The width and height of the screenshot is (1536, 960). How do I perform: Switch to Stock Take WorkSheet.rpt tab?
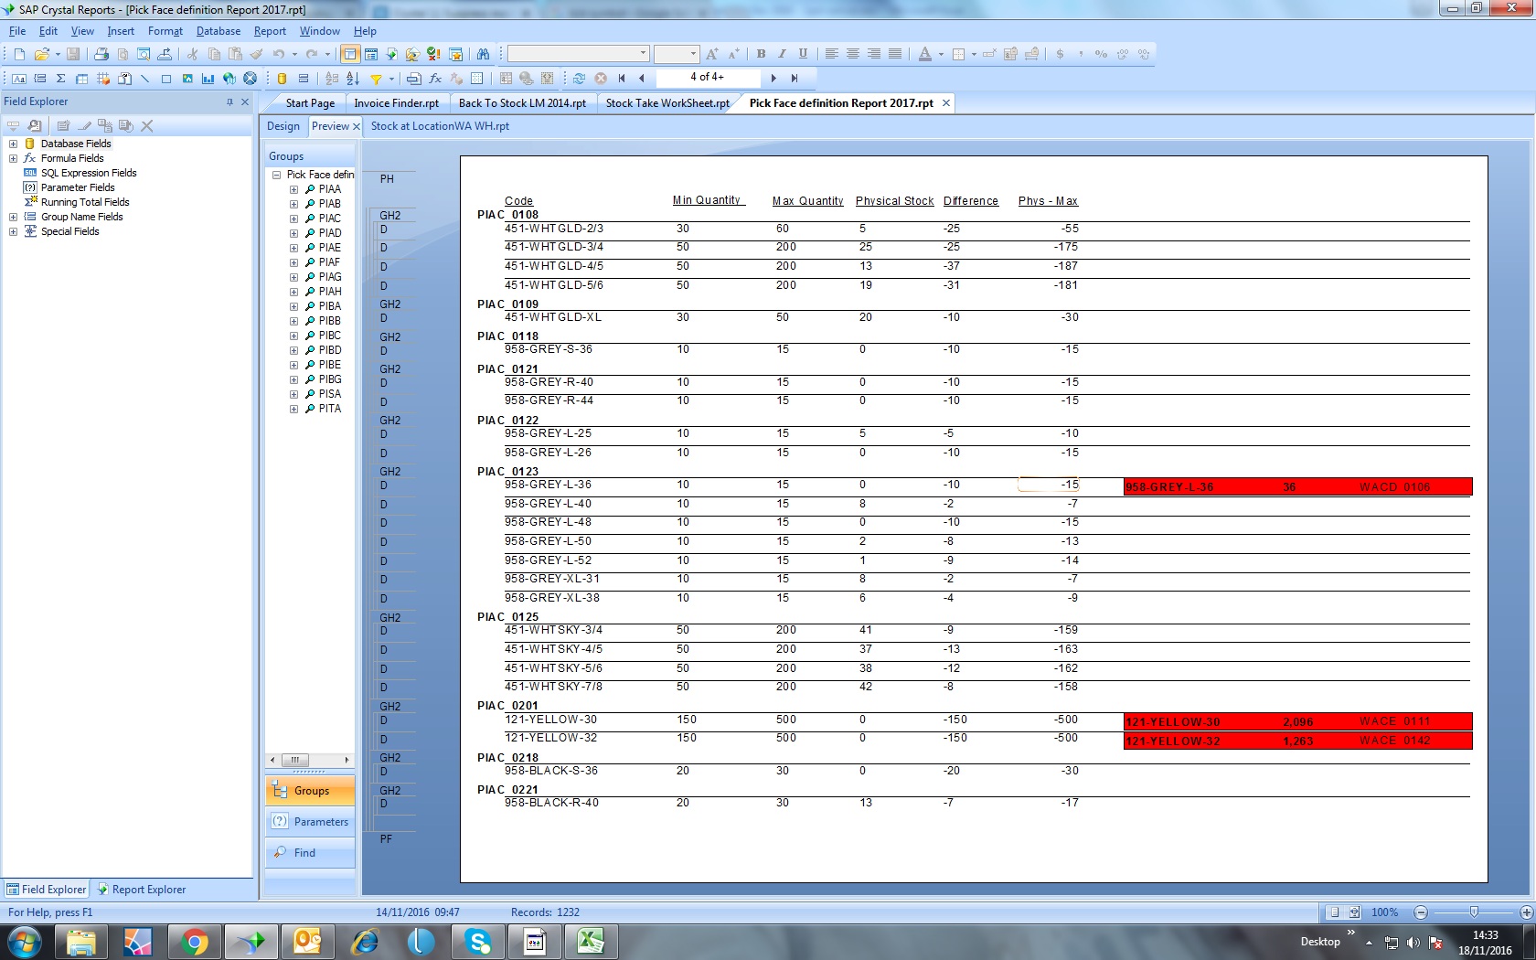[667, 103]
